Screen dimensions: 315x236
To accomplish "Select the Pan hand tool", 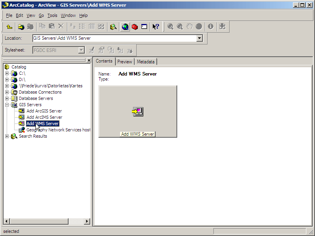I will click(189, 26).
